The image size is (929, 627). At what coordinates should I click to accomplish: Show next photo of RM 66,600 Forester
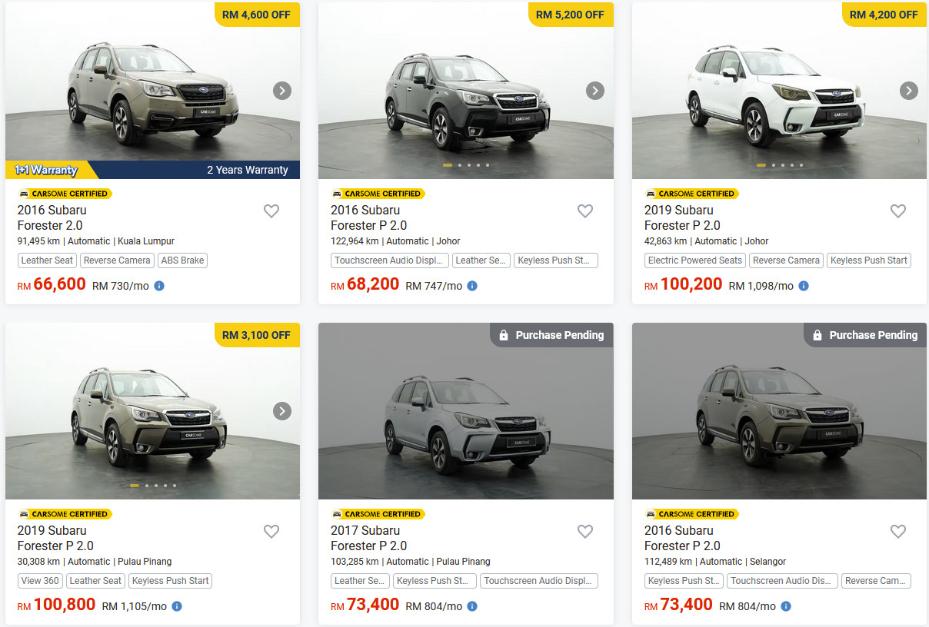tap(282, 91)
